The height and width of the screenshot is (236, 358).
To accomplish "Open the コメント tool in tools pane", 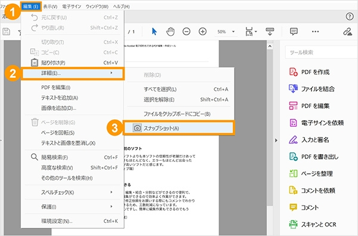I will (x=304, y=207).
